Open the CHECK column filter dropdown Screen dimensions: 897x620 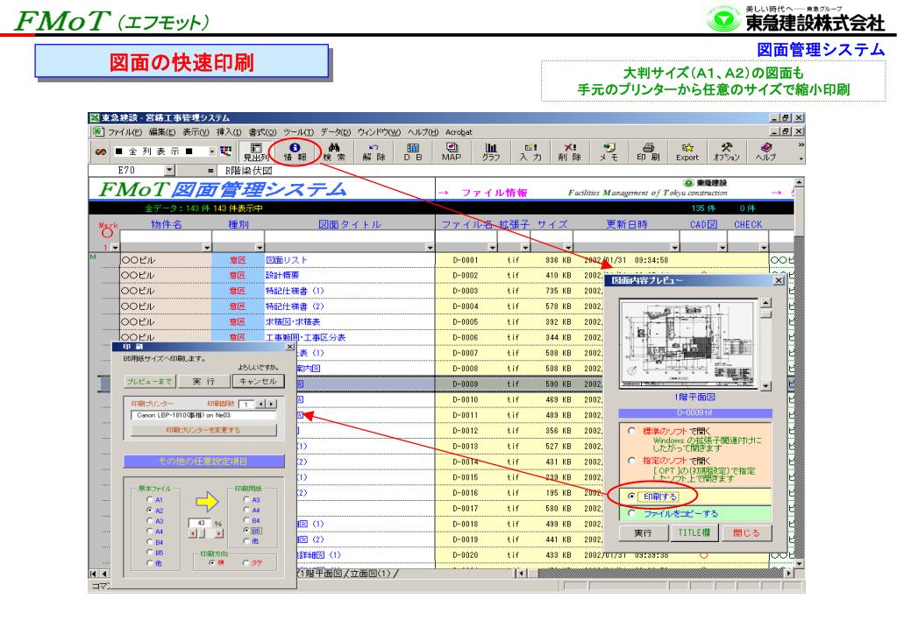click(x=763, y=248)
